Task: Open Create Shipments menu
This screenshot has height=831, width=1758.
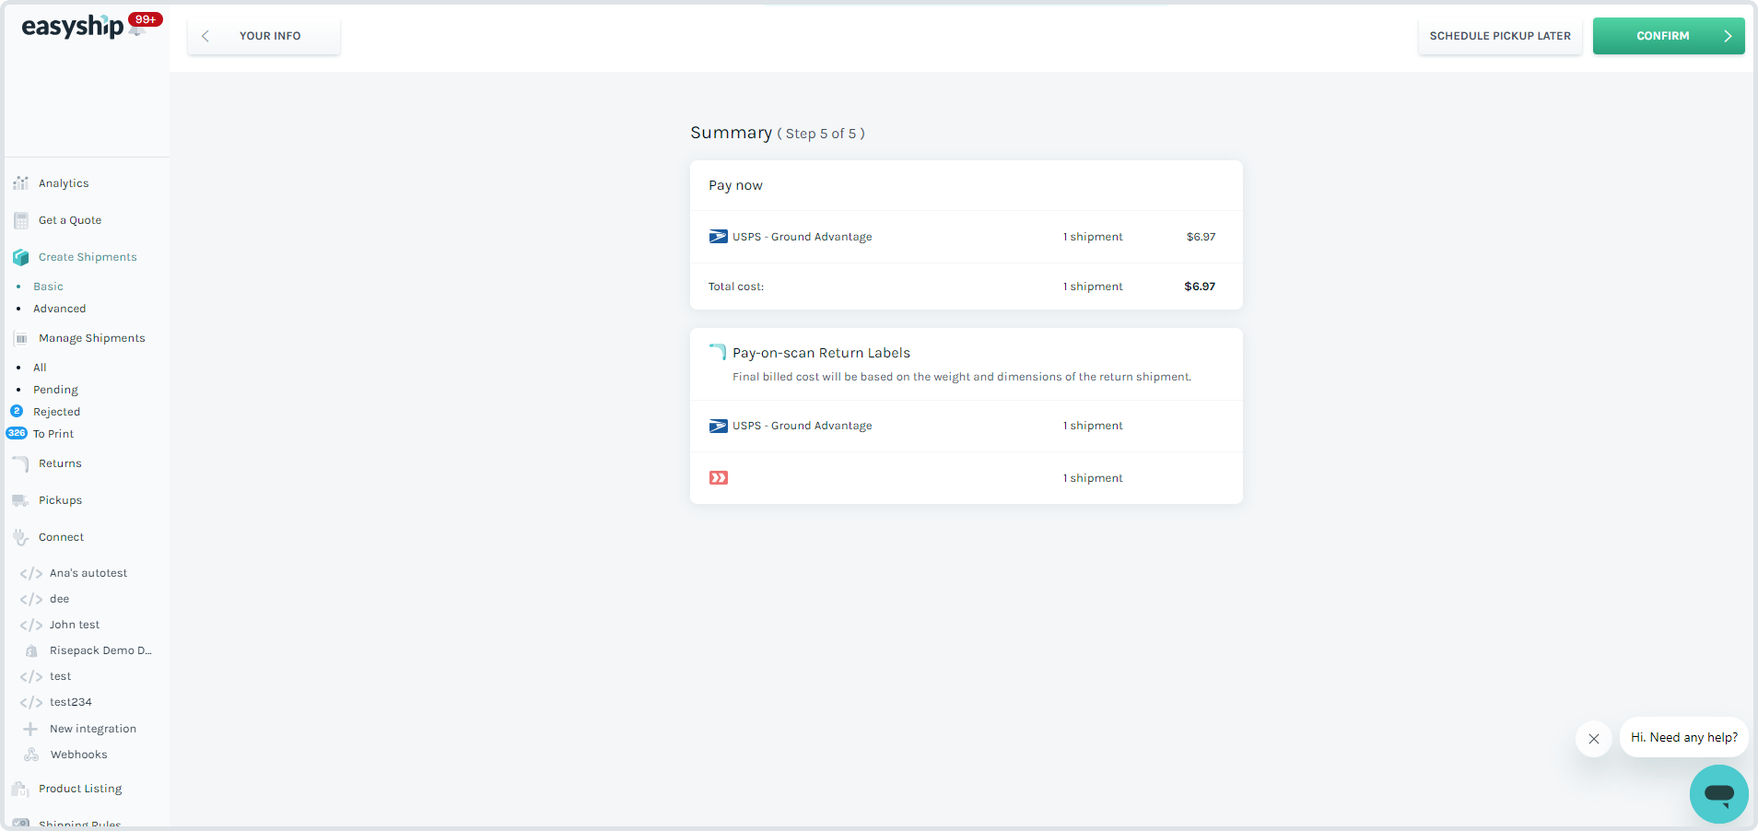Action: (x=88, y=257)
